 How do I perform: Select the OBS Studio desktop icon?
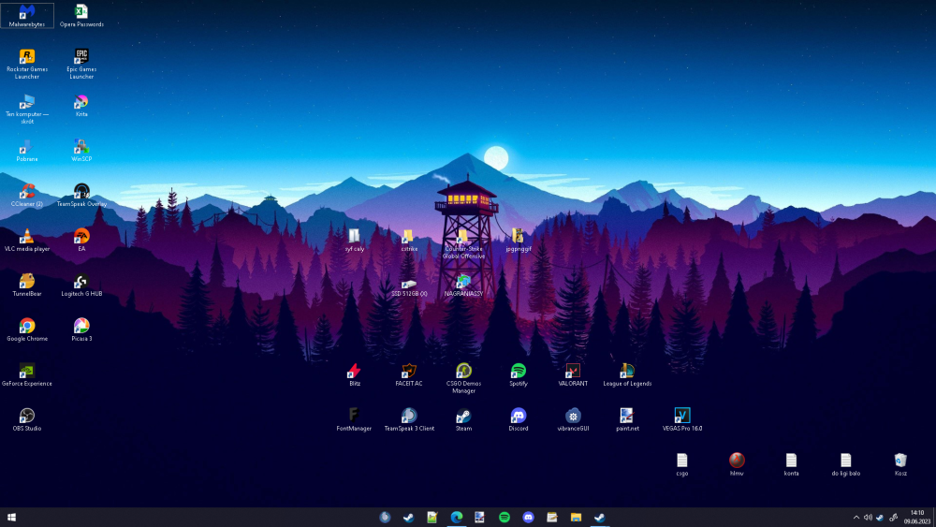coord(27,419)
